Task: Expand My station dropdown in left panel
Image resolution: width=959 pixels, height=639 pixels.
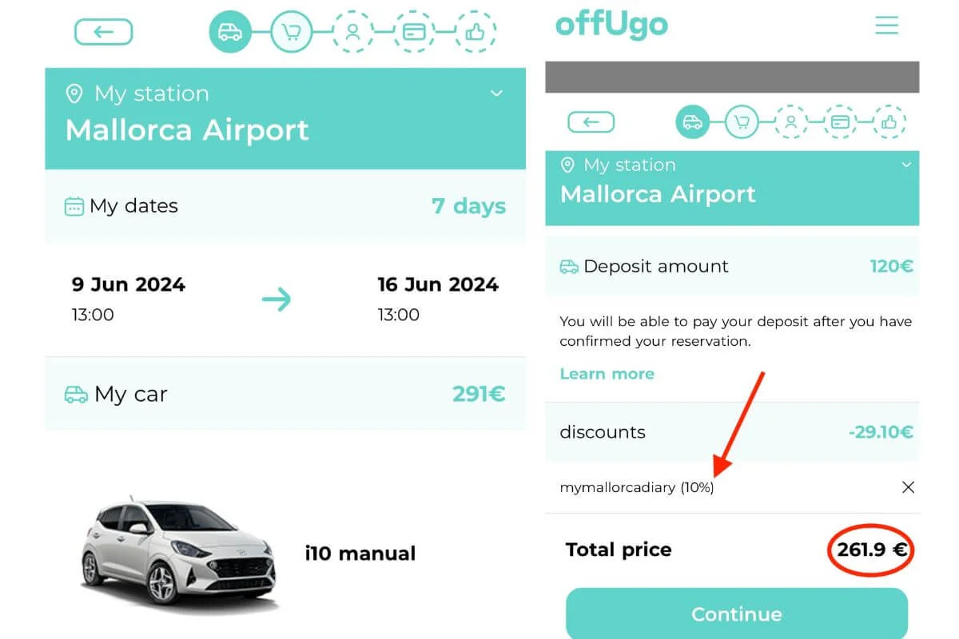Action: [x=496, y=93]
